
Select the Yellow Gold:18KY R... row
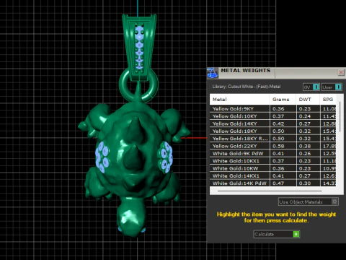[x=273, y=139]
